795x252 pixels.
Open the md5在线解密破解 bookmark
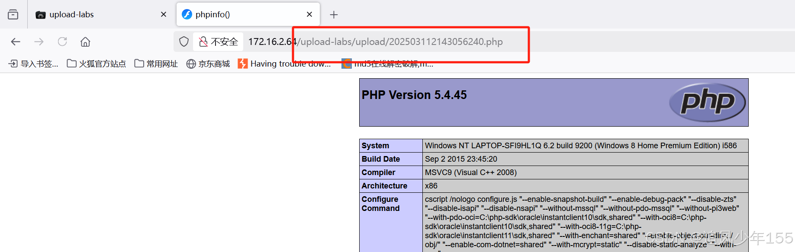[388, 64]
